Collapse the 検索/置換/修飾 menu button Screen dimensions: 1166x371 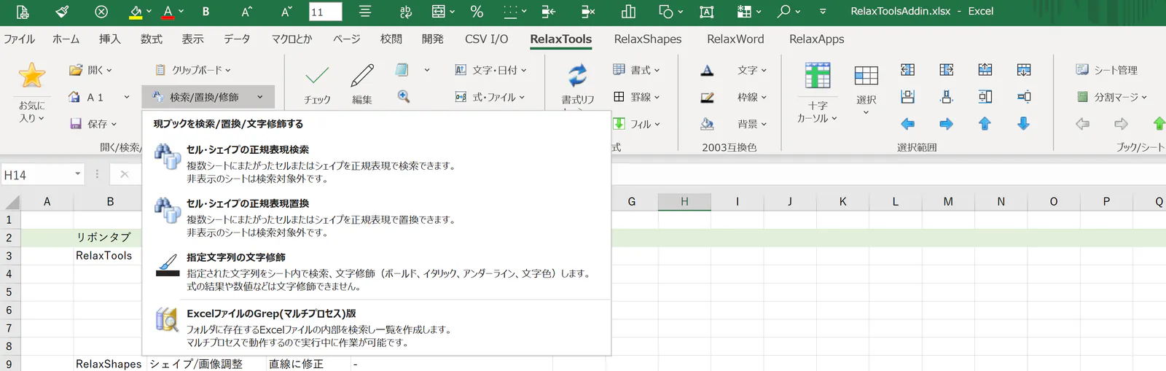click(208, 97)
